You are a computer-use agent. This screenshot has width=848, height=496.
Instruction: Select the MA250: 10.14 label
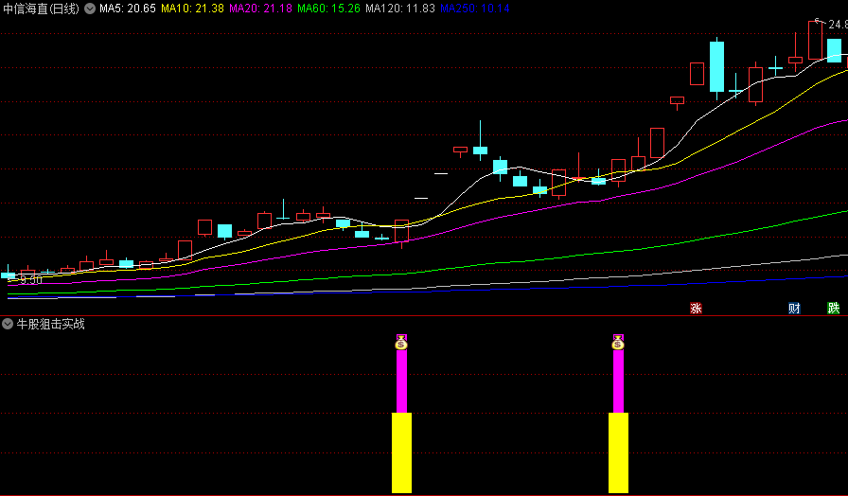[x=475, y=9]
